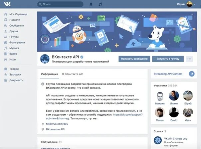The height and width of the screenshot is (149, 201).
Task: Select the Информация tab
Action: click(50, 74)
